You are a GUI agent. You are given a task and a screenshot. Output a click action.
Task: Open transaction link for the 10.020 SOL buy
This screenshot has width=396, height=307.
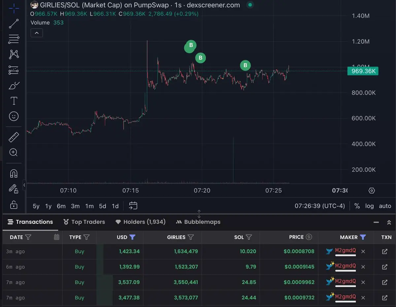click(x=384, y=252)
